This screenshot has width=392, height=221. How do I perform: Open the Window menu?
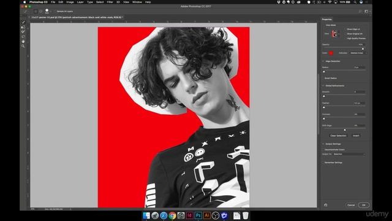(x=137, y=2)
